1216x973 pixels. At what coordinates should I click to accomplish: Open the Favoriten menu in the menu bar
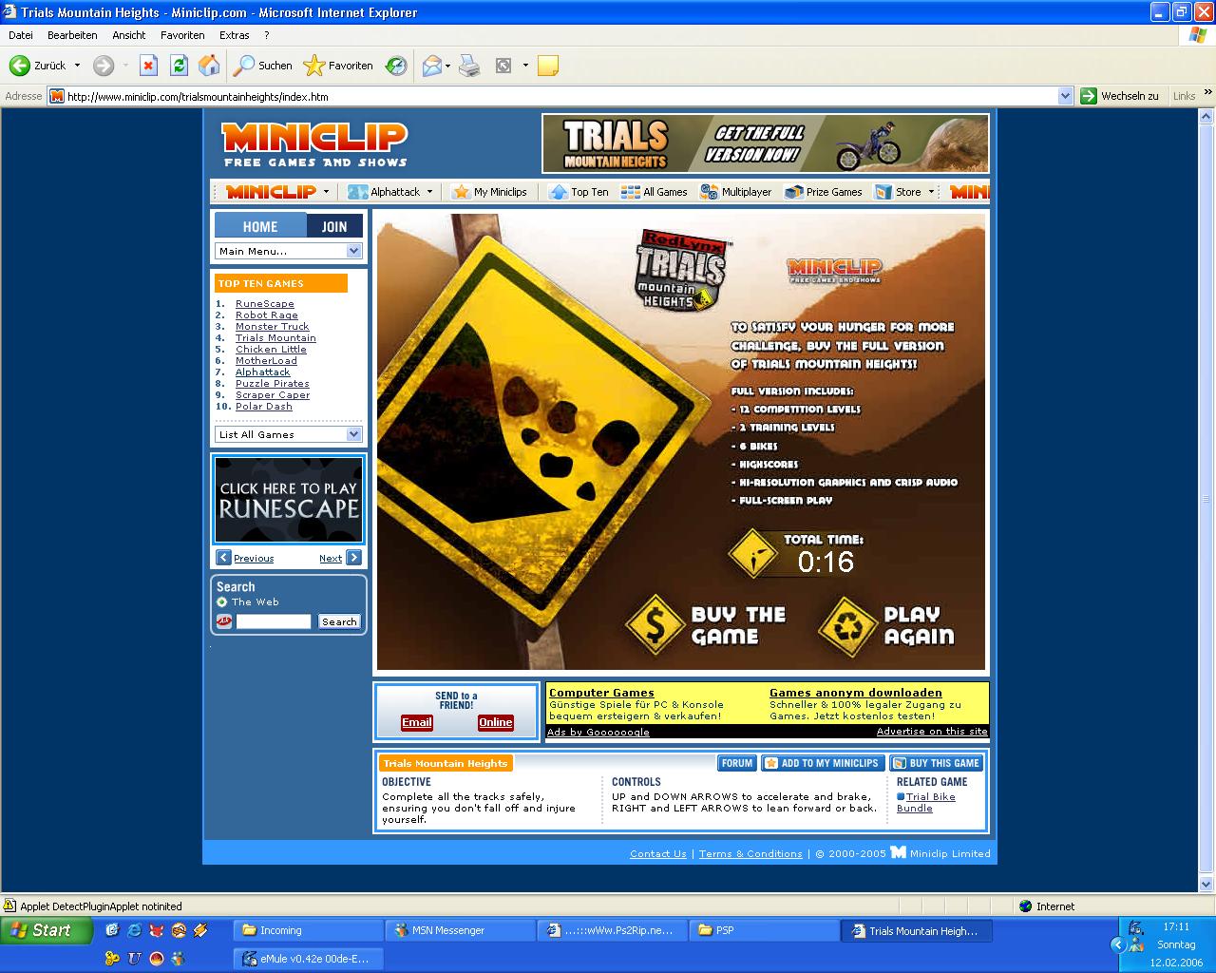(x=182, y=35)
